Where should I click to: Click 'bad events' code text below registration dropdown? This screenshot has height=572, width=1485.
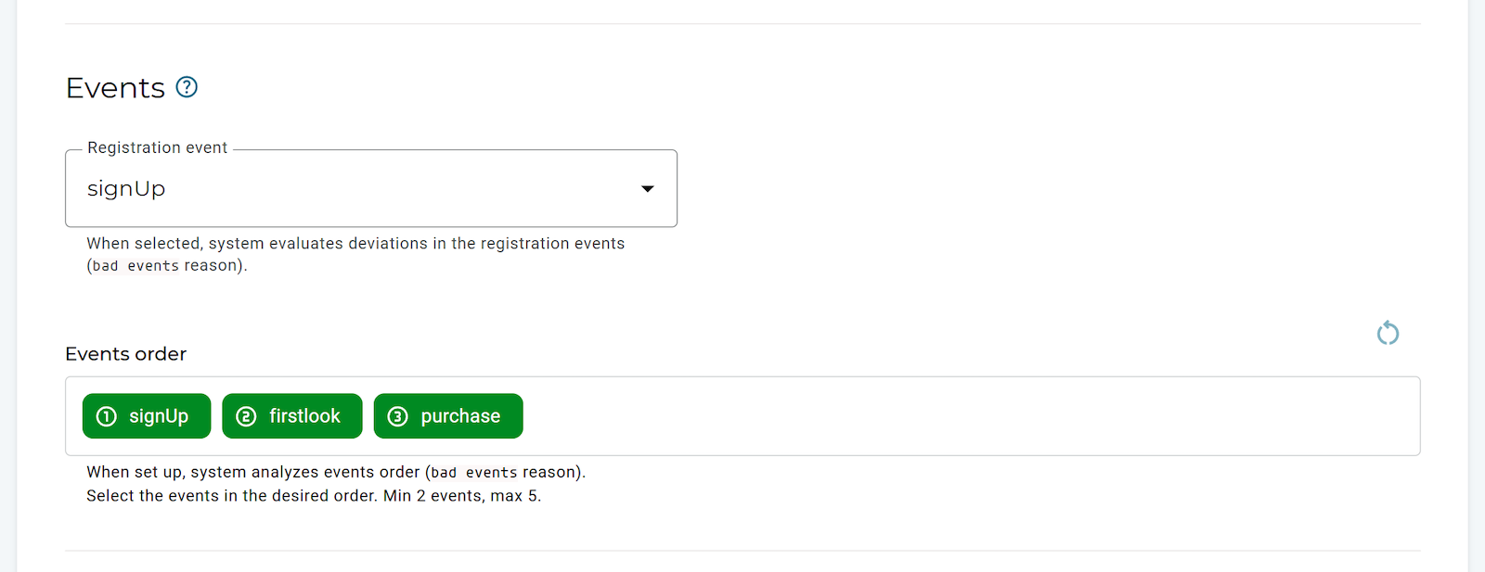click(136, 266)
